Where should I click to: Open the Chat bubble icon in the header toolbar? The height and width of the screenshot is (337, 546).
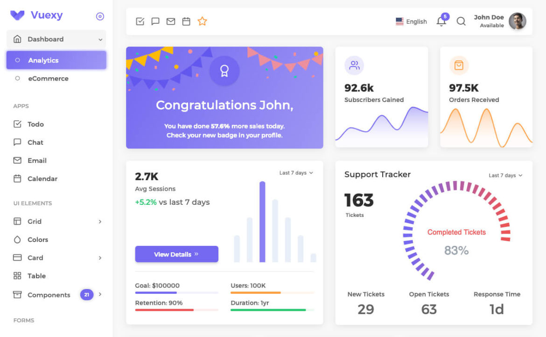pos(155,21)
